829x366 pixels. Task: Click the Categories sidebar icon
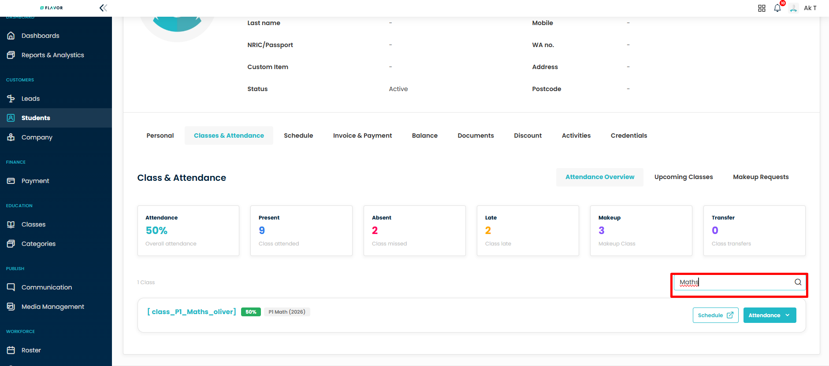point(11,244)
